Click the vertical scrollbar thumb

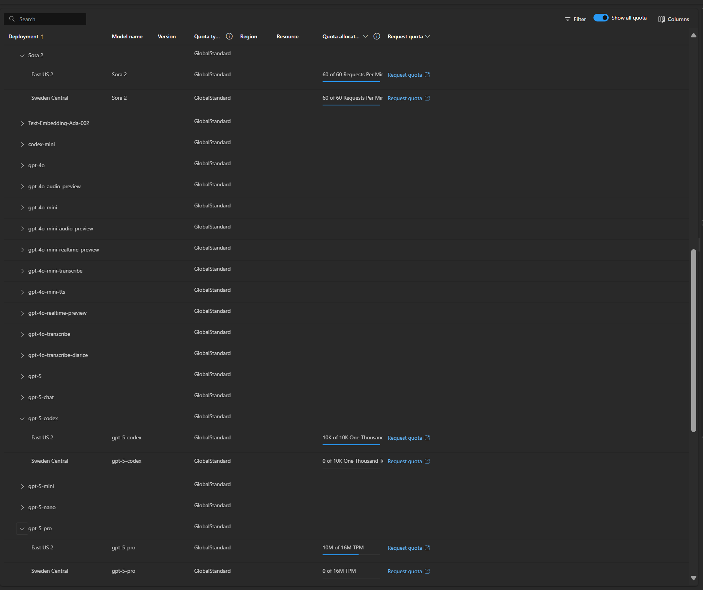pyautogui.click(x=693, y=340)
